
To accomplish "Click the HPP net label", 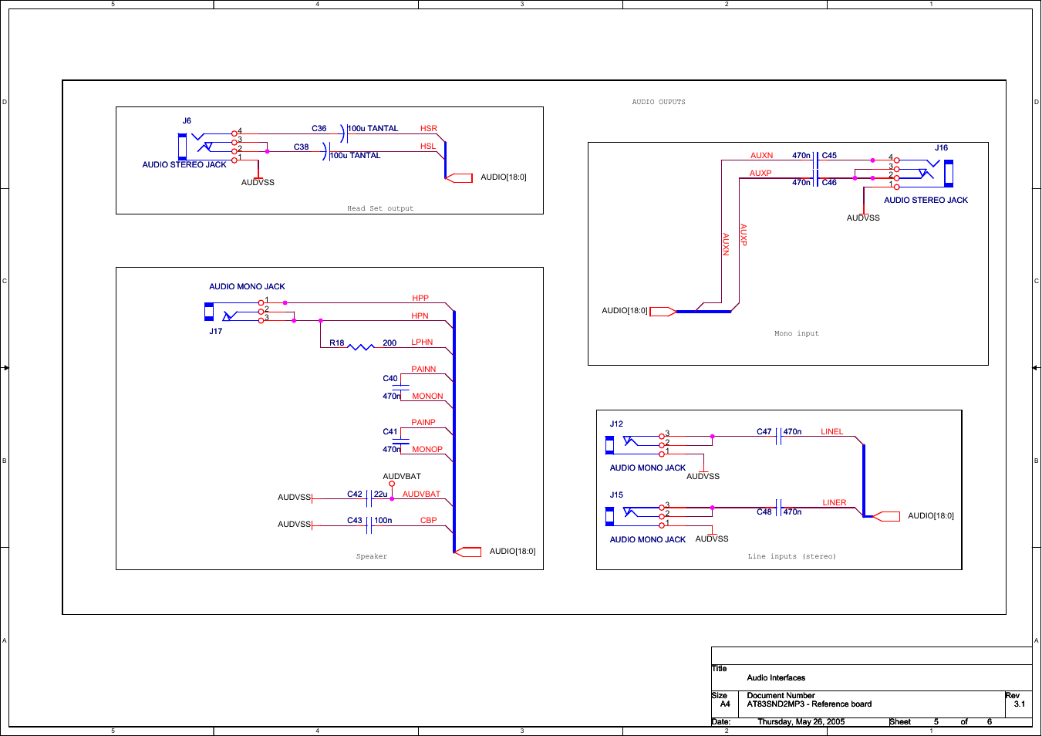I will (x=420, y=299).
